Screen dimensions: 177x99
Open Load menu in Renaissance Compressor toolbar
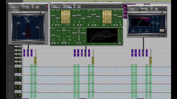(33, 12)
